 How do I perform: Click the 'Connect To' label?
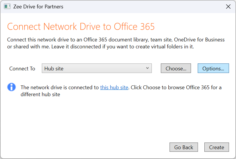22,69
